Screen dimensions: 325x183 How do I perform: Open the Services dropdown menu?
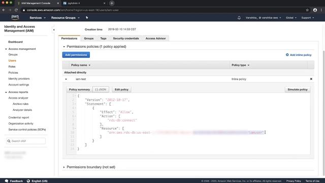(38, 18)
